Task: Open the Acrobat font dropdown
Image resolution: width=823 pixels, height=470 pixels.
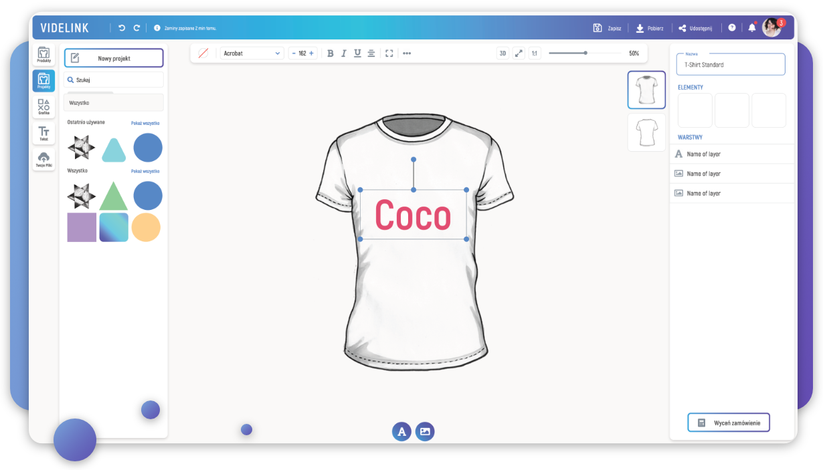Action: [x=252, y=53]
